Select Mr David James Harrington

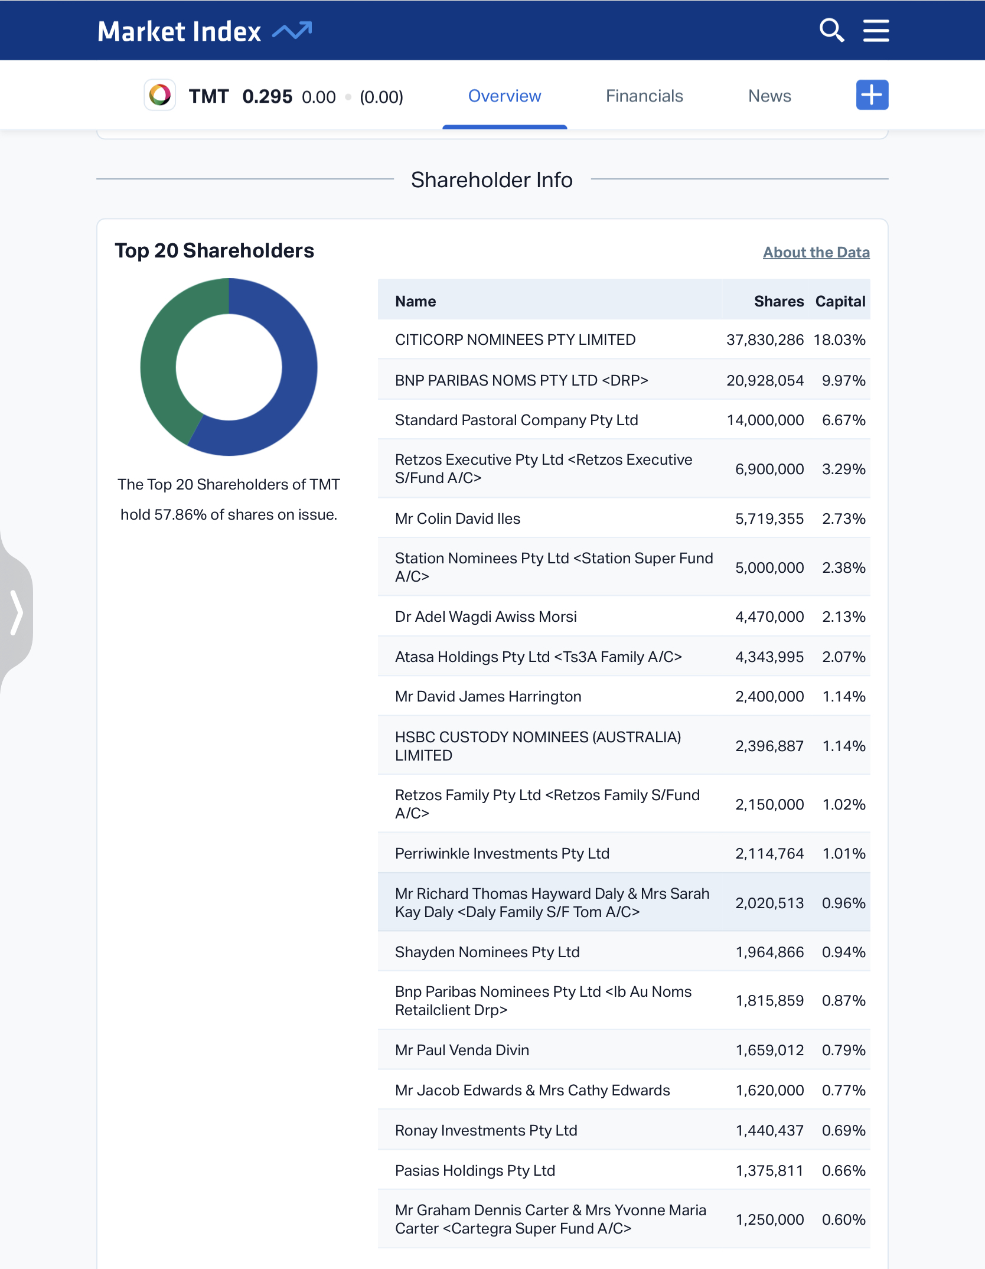pyautogui.click(x=488, y=697)
